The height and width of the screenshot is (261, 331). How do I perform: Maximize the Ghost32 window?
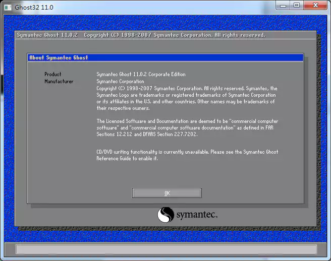pyautogui.click(x=297, y=6)
